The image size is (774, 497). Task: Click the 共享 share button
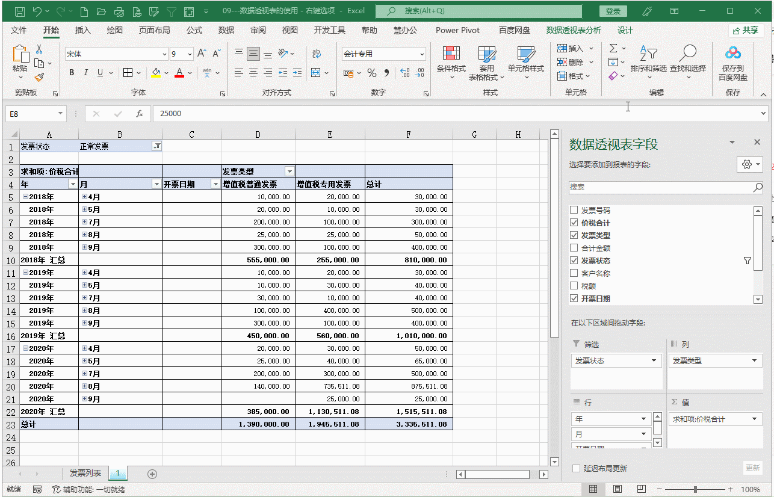[x=746, y=30]
